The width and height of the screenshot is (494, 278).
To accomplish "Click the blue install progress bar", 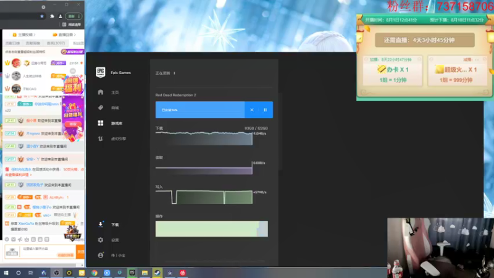I will point(200,110).
